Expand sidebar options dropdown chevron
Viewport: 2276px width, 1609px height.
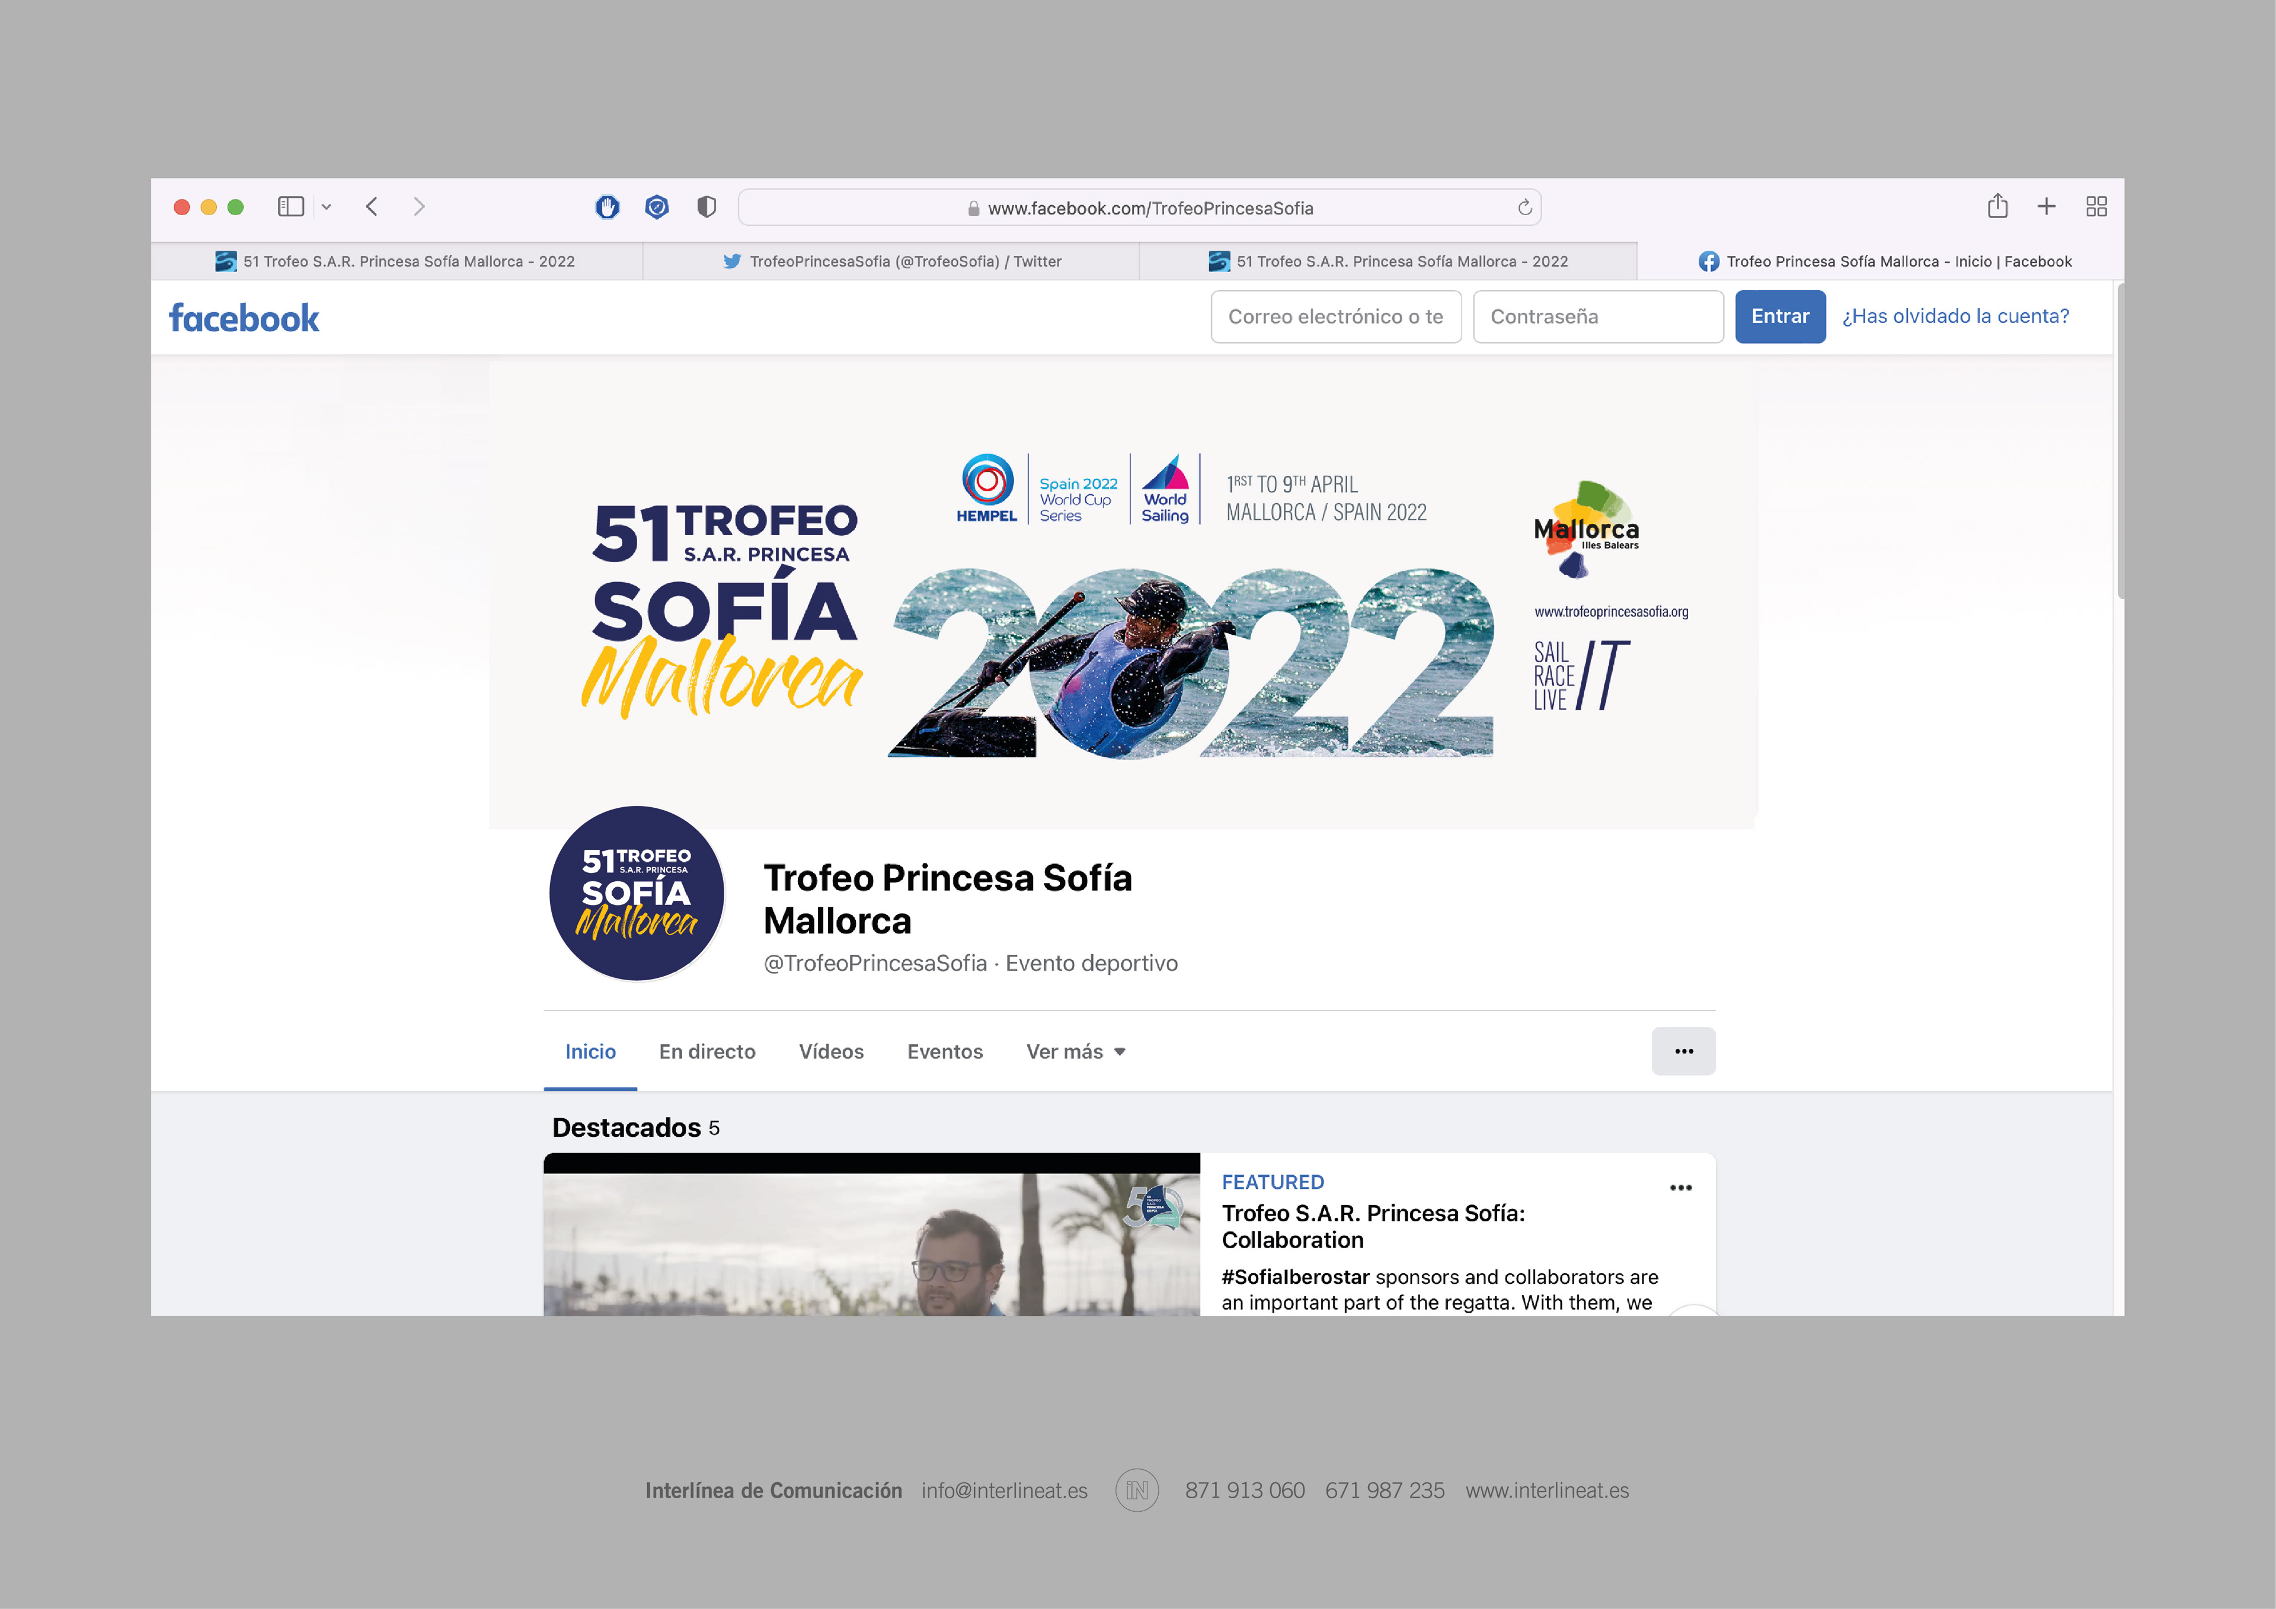[x=326, y=207]
